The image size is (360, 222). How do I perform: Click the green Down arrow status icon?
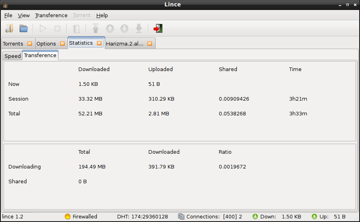pyautogui.click(x=255, y=216)
